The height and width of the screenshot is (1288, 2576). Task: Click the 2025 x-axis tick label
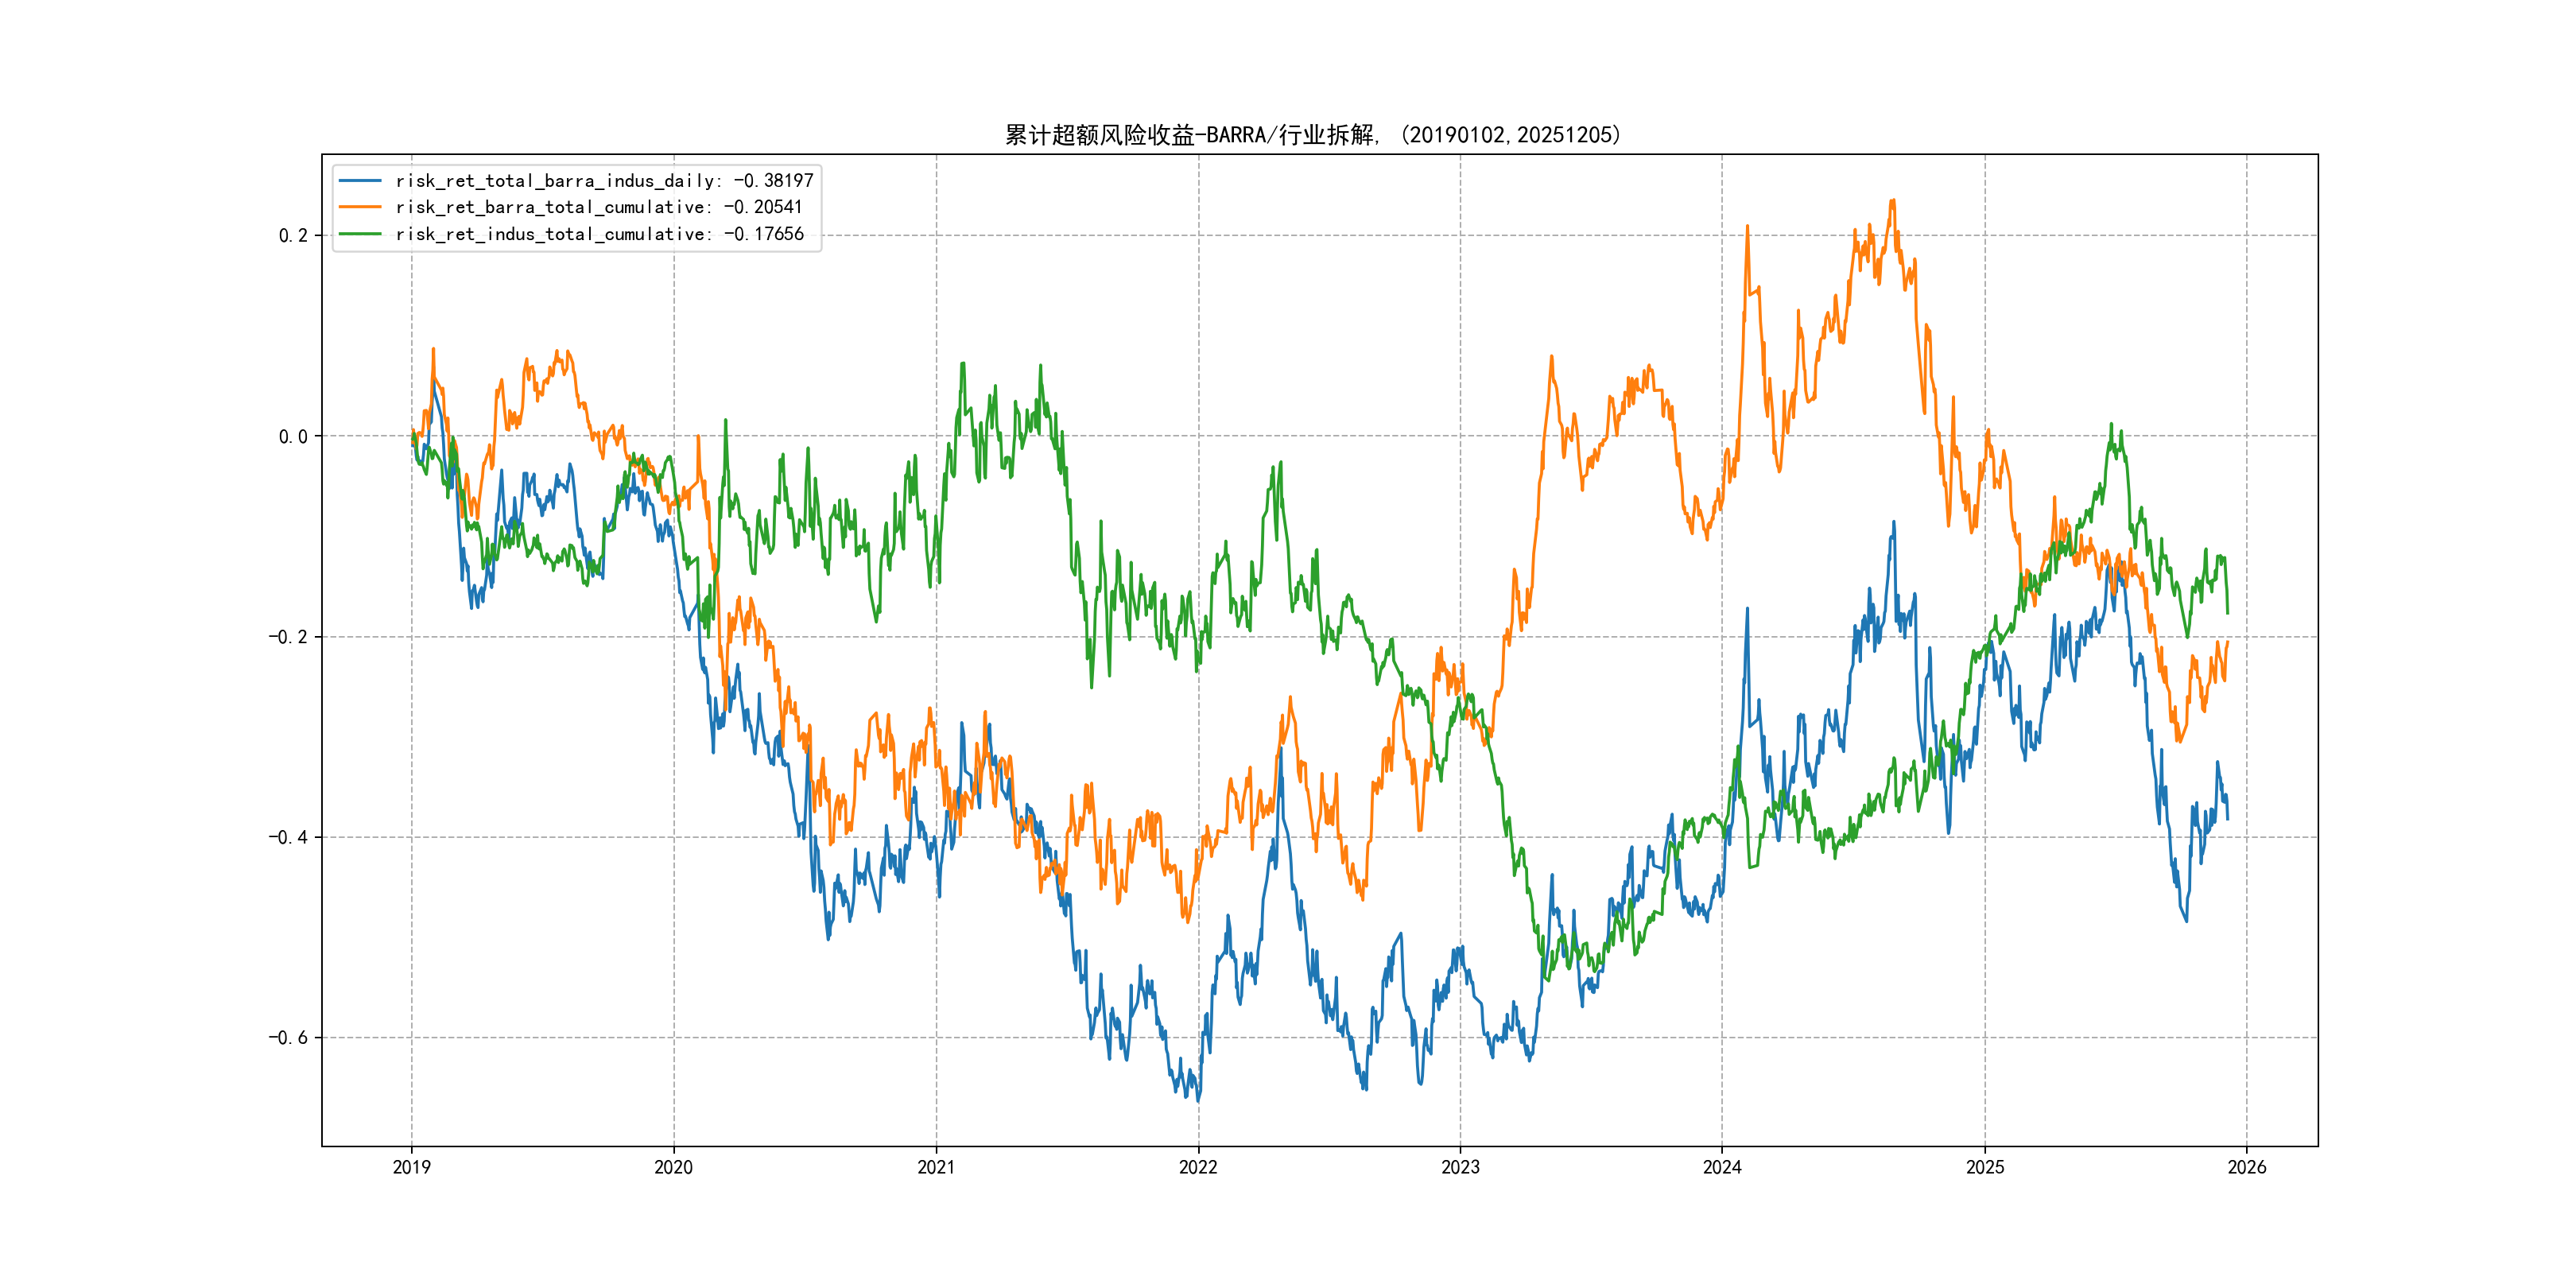click(x=1985, y=1167)
